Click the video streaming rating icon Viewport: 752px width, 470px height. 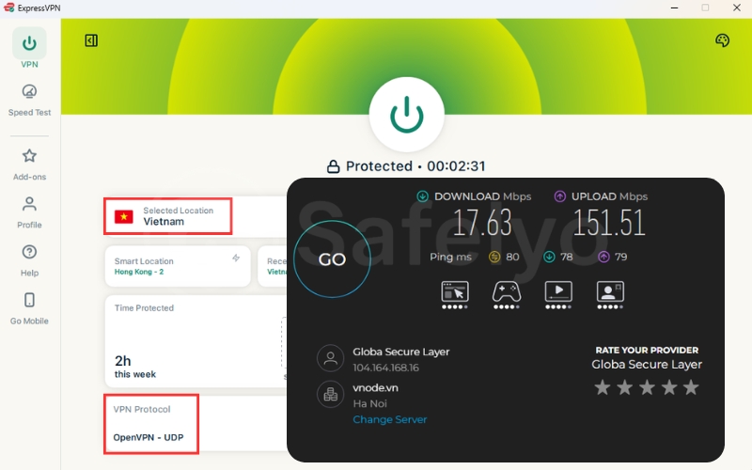558,294
